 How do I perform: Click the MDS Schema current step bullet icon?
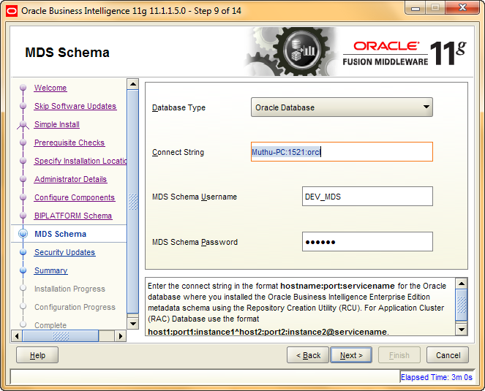[x=23, y=234]
